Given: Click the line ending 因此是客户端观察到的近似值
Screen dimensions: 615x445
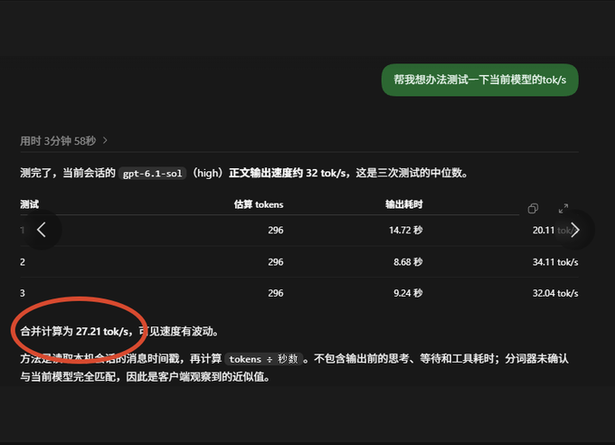Looking at the screenshot, I should coord(145,377).
